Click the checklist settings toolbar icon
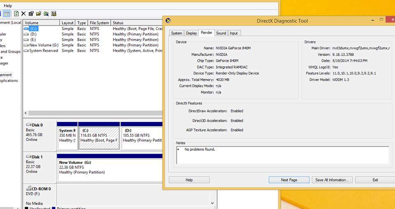This screenshot has width=395, height=209. click(53, 14)
